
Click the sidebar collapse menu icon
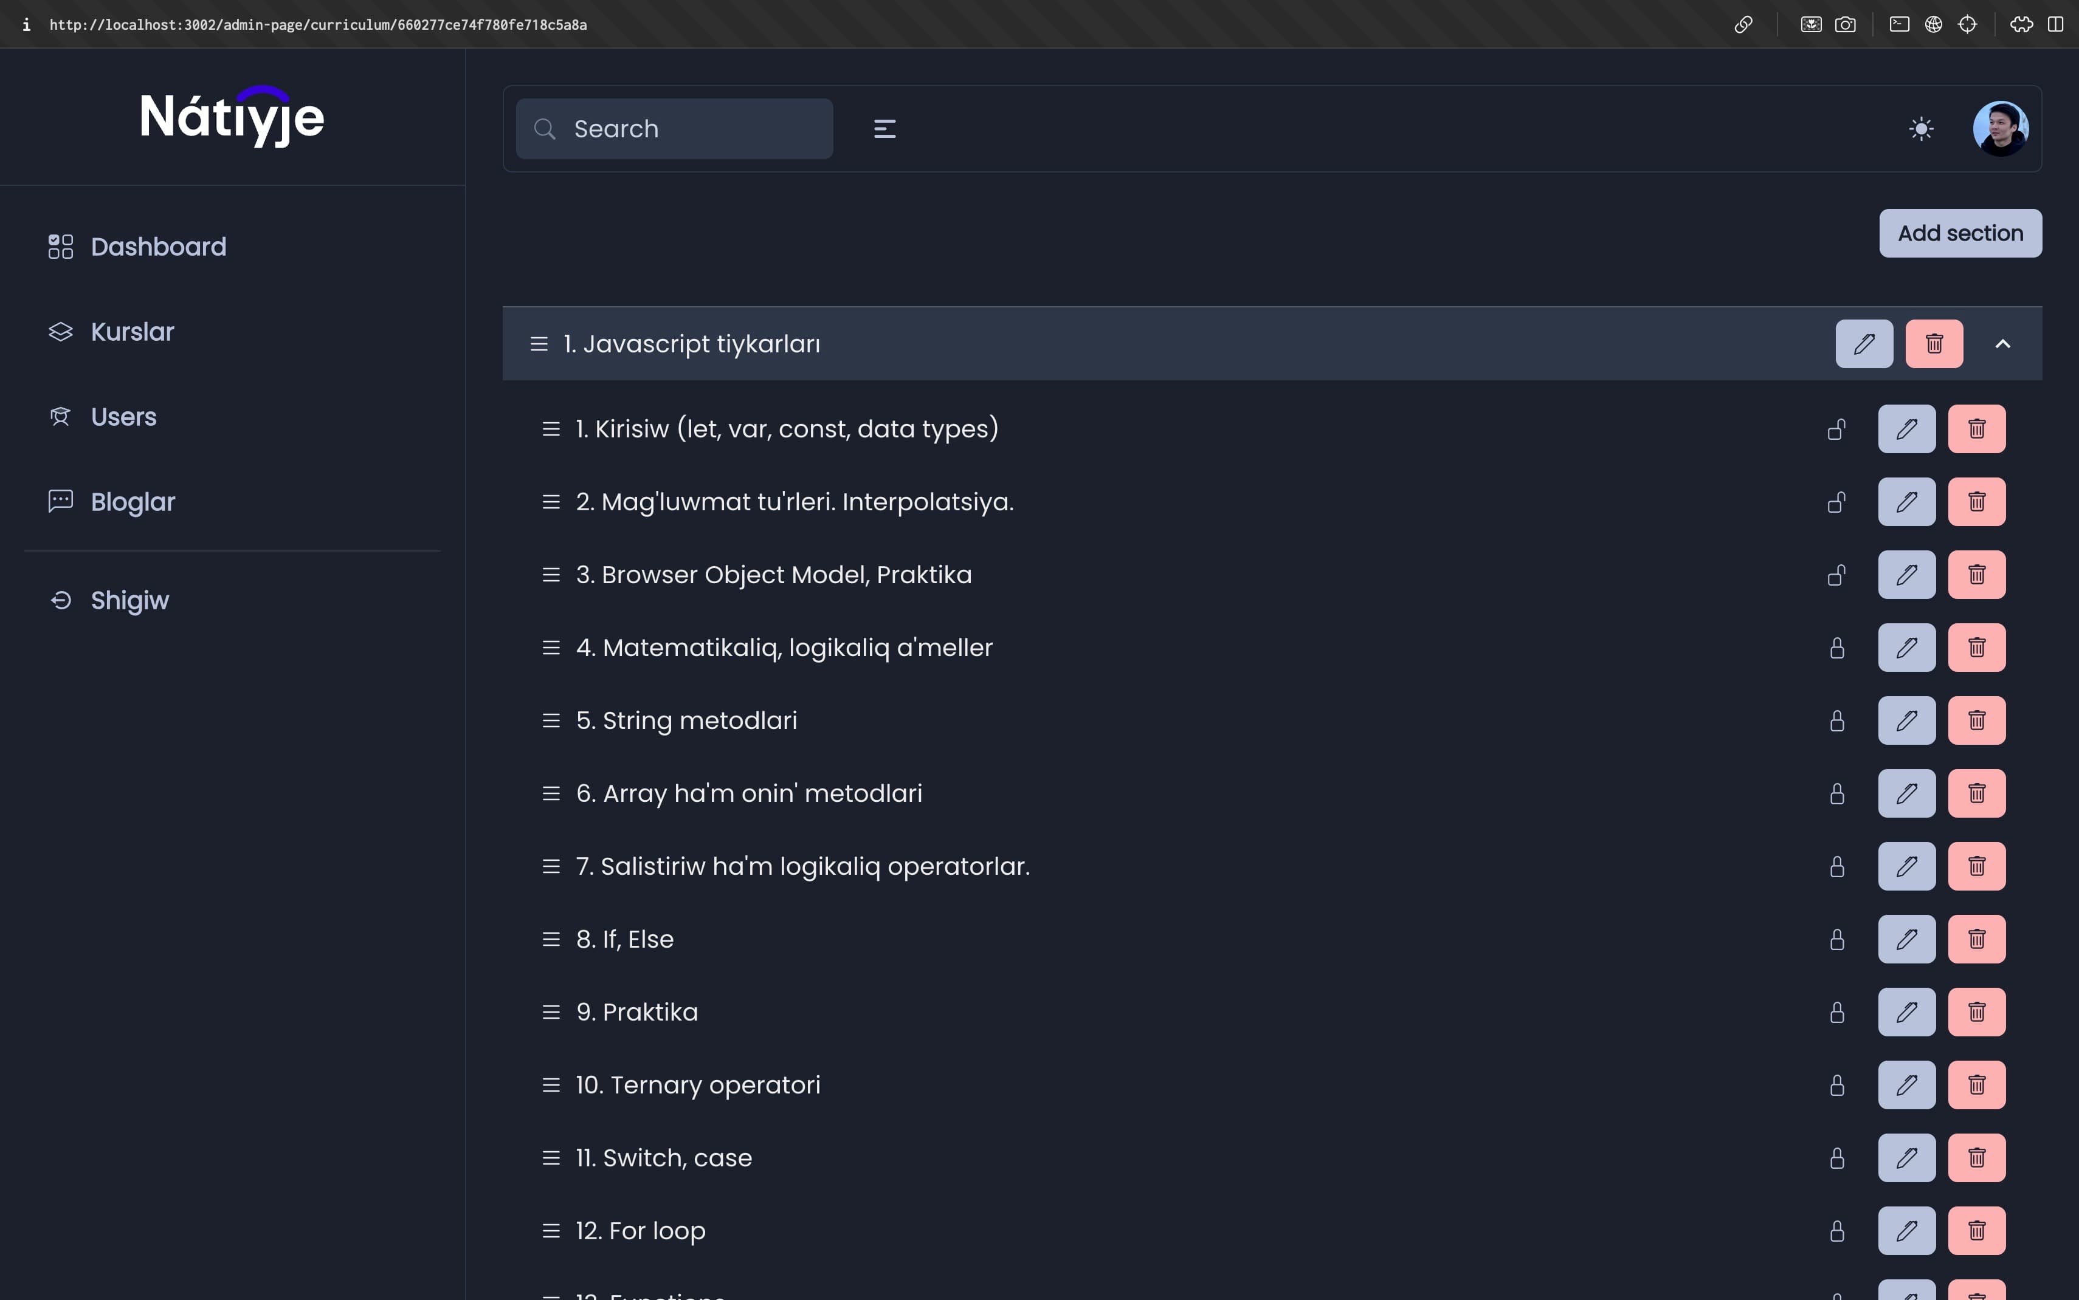pos(884,129)
